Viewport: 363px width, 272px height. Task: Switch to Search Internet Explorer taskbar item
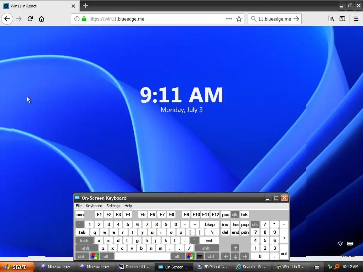(251, 267)
